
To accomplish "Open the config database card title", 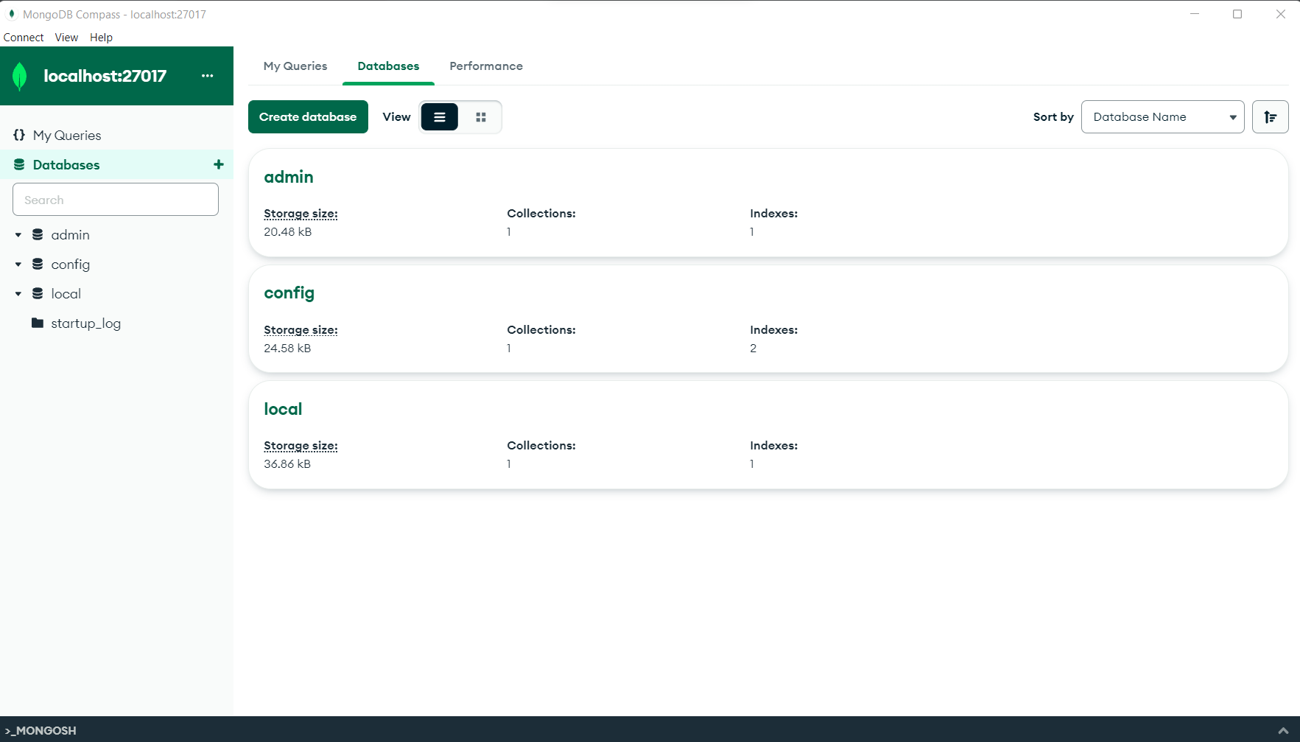I will pos(289,293).
